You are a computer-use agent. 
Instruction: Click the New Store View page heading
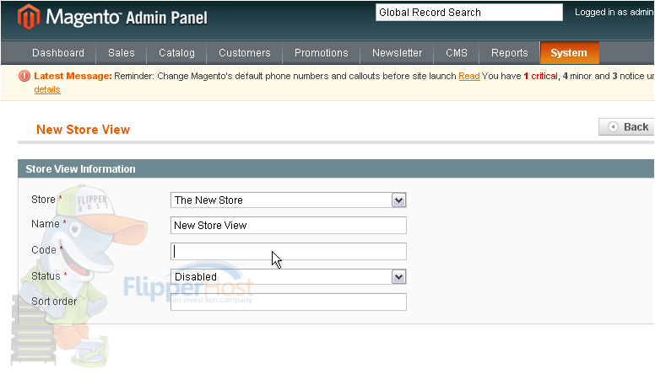pos(83,130)
